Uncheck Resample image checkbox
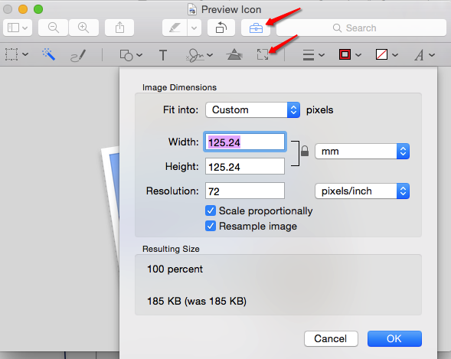The height and width of the screenshot is (359, 451). click(211, 226)
